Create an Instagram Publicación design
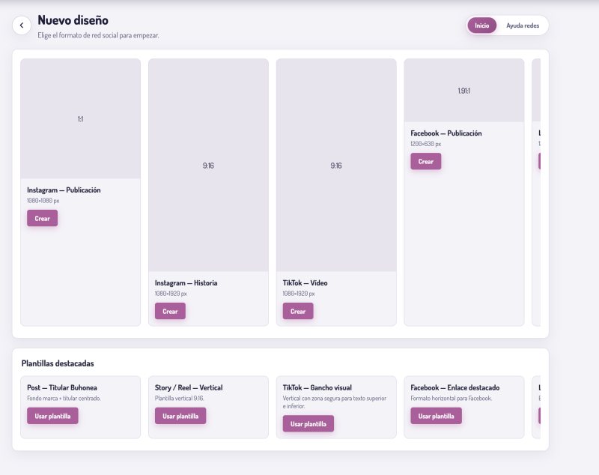Screen dimensions: 599x475 42,218
